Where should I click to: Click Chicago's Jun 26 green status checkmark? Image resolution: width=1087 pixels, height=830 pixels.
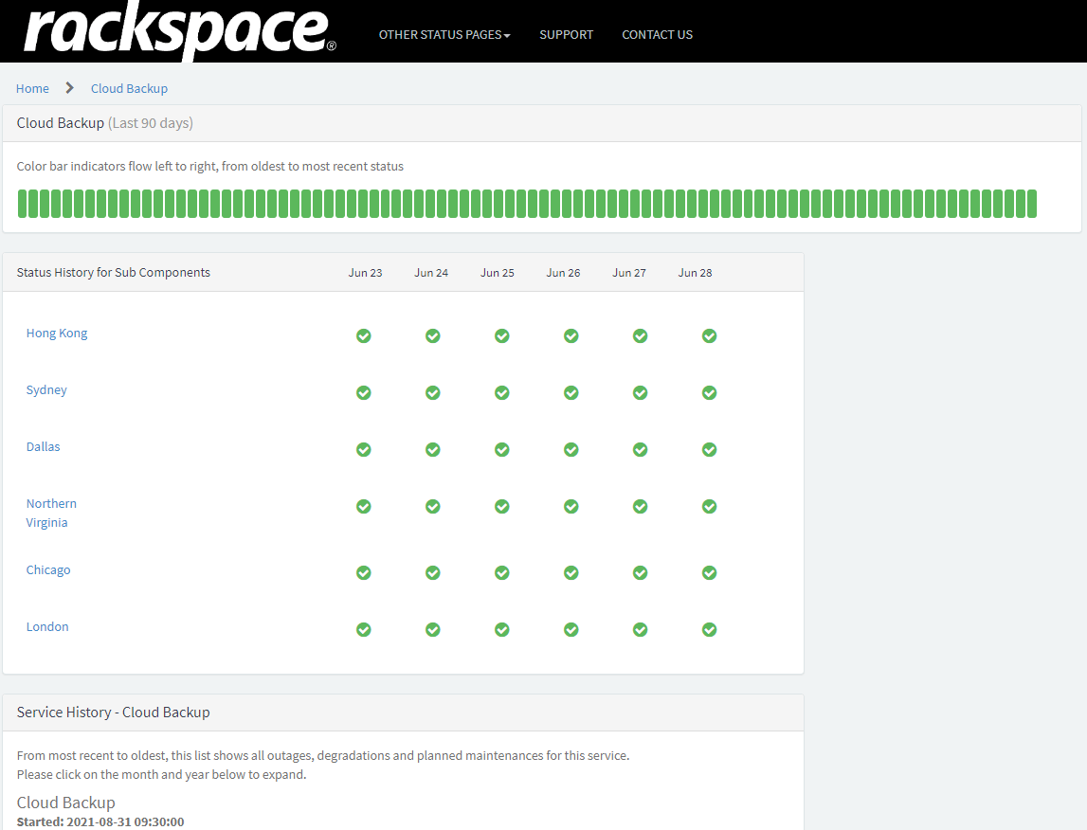[x=571, y=572]
